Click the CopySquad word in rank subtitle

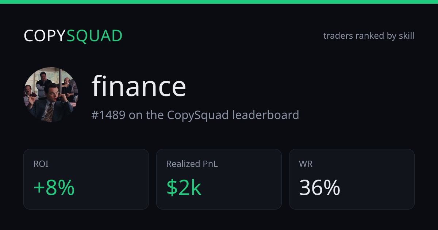coord(198,115)
